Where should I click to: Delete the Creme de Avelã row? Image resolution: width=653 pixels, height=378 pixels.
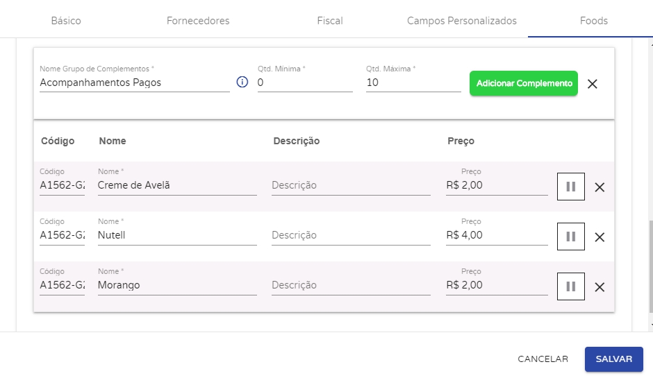(600, 187)
